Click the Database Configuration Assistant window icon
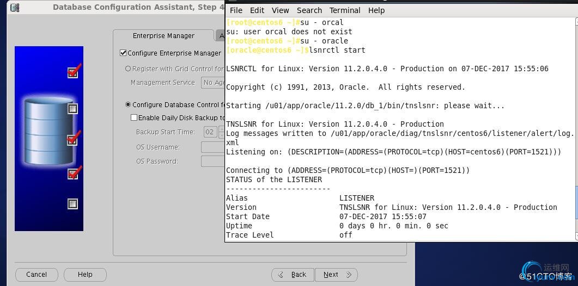Viewport: 578px width, 286px height. coord(14,7)
